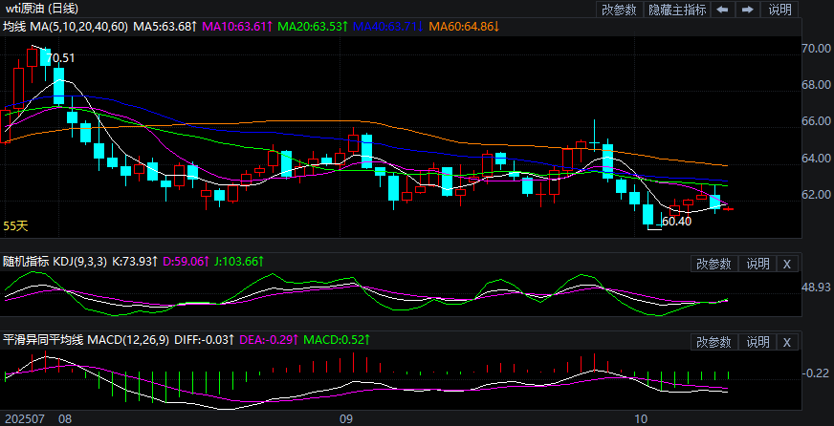Click the 均线 MA(5,10,20,40,60) indicator label
This screenshot has width=834, height=426.
(65, 26)
